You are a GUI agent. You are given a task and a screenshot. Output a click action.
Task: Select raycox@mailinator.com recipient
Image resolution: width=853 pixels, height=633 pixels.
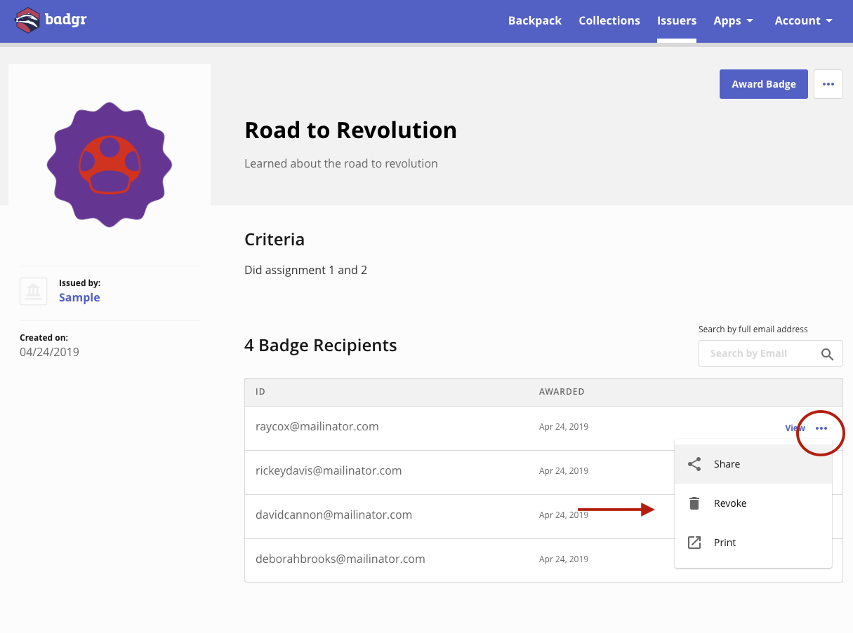click(x=317, y=426)
